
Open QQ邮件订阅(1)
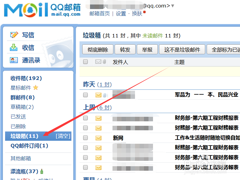tap(29, 146)
